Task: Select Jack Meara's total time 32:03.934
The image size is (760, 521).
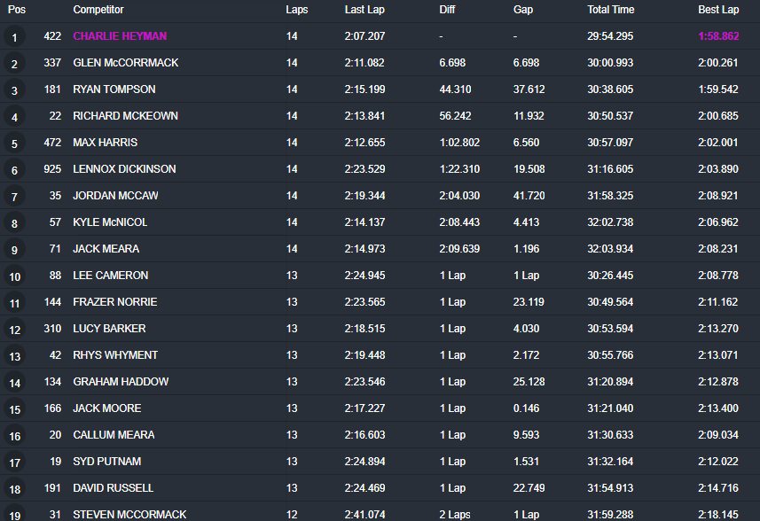Action: (610, 249)
